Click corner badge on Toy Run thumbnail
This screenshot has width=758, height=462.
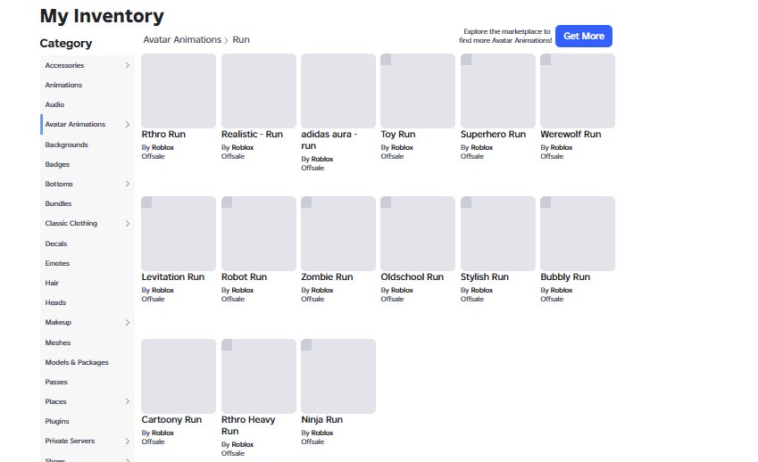point(386,60)
